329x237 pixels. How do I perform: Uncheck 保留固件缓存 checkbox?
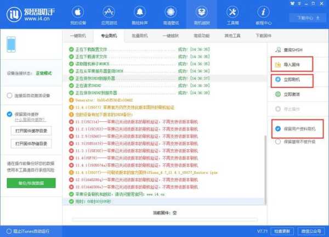(x=9, y=114)
